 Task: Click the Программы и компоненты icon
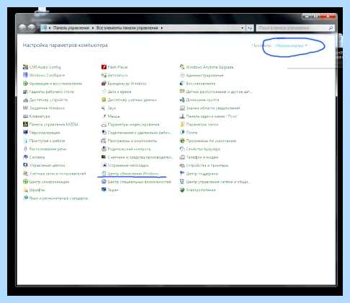pyautogui.click(x=104, y=141)
